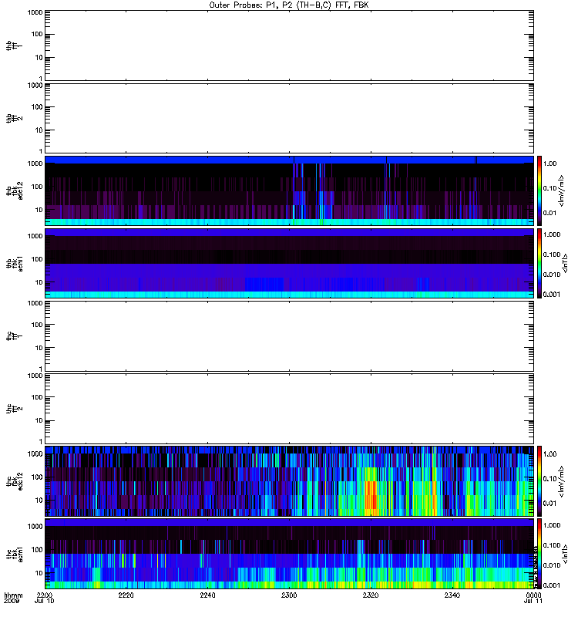Click the '100' tick on thb fff 1 axis
578x617 pixels.
(37, 34)
